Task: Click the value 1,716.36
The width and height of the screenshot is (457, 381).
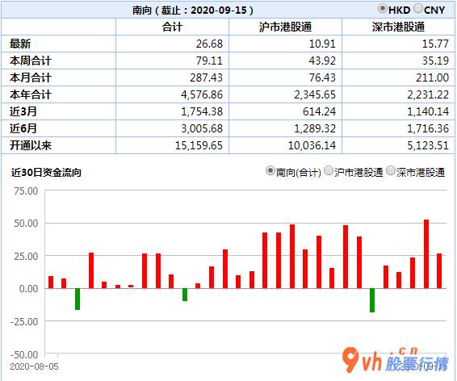Action: [x=428, y=128]
